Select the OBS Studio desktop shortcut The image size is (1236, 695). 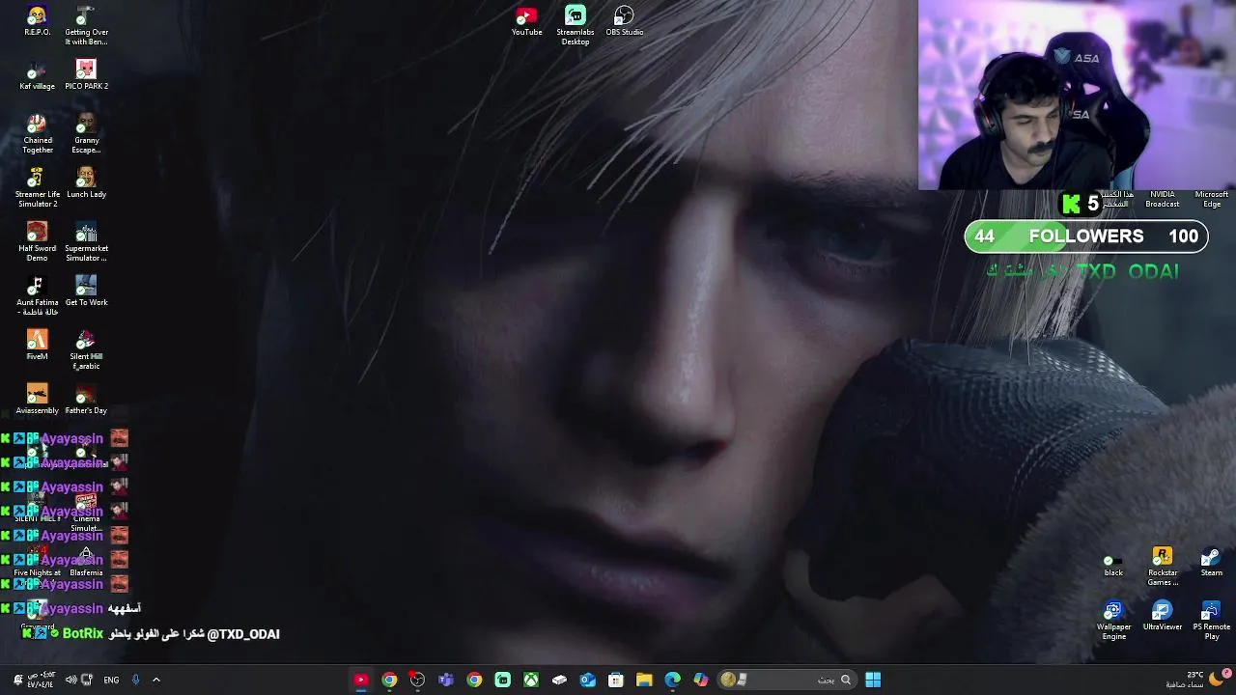click(x=624, y=21)
